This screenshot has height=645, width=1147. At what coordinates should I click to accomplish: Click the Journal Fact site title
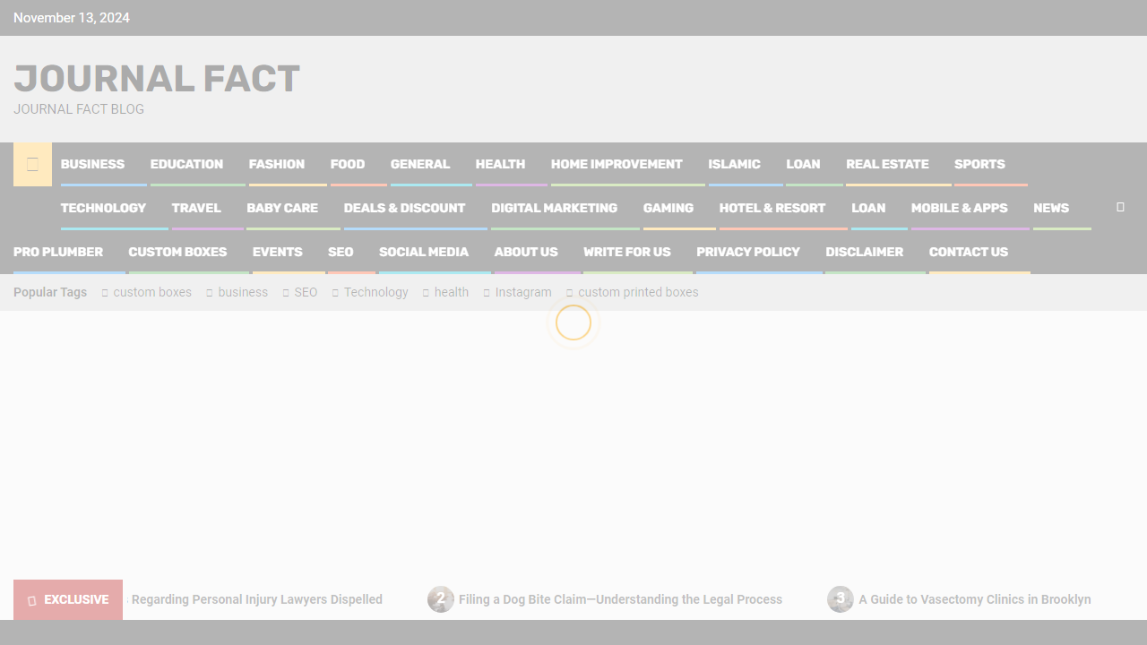tap(157, 79)
